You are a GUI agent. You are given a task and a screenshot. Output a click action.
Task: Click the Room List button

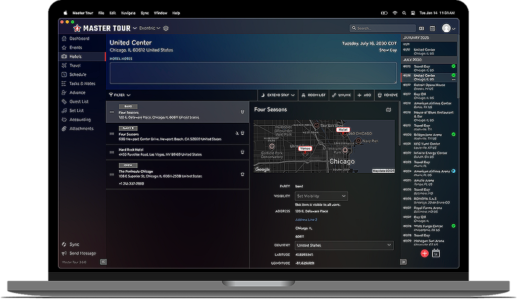[x=314, y=95]
